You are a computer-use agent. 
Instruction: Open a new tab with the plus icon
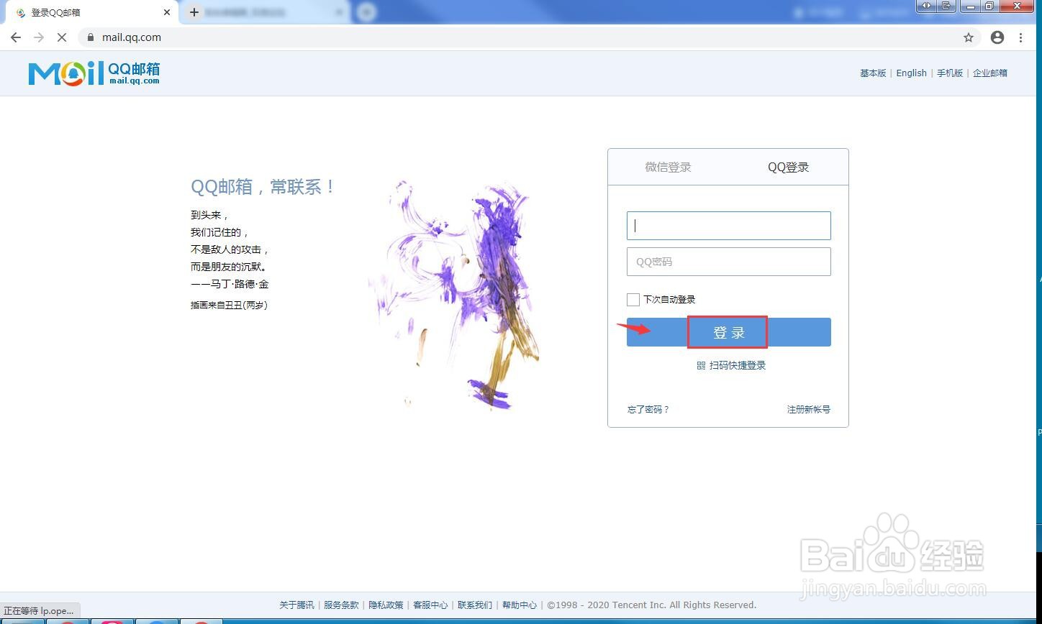194,12
